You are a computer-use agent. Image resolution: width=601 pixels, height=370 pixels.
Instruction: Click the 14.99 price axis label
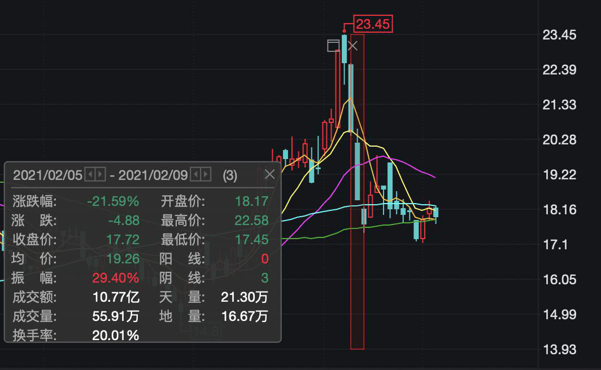(x=559, y=315)
